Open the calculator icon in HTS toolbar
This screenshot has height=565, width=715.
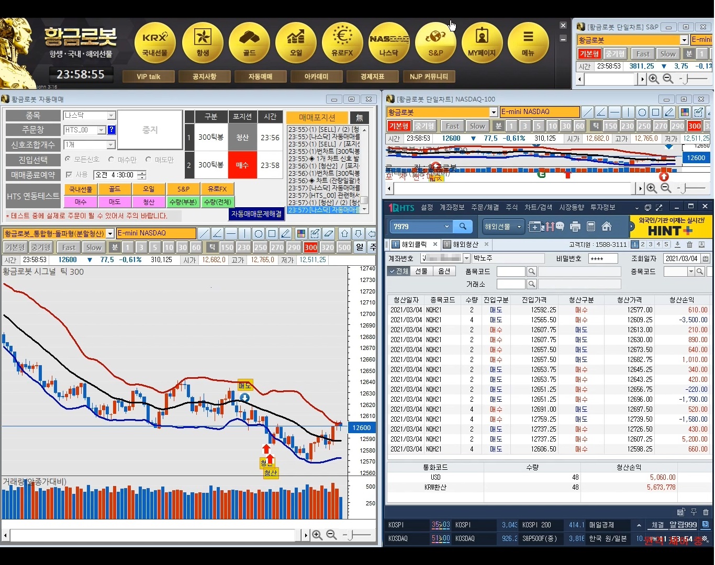[591, 227]
